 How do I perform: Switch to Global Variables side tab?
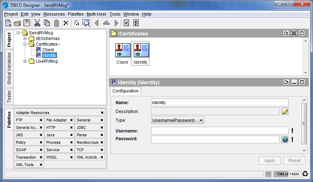[9, 69]
